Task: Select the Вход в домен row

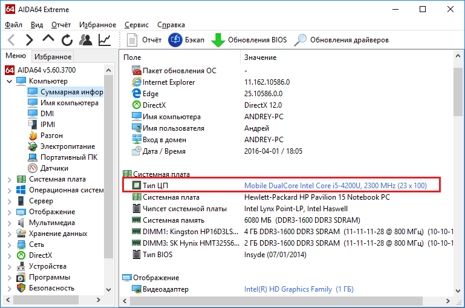Action: click(287, 140)
